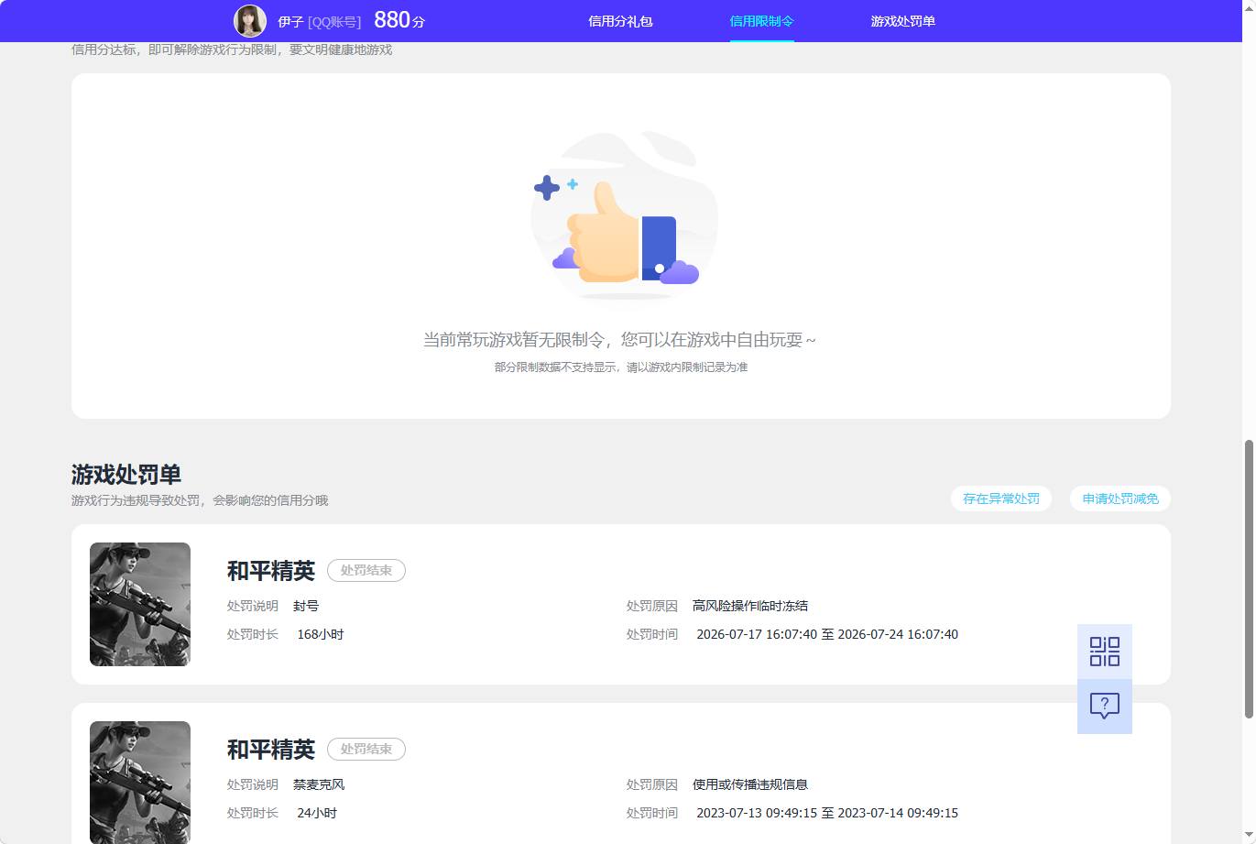The height and width of the screenshot is (844, 1256).
Task: Click 处罚结束 badge on the 禁麦克风 record
Action: point(366,749)
